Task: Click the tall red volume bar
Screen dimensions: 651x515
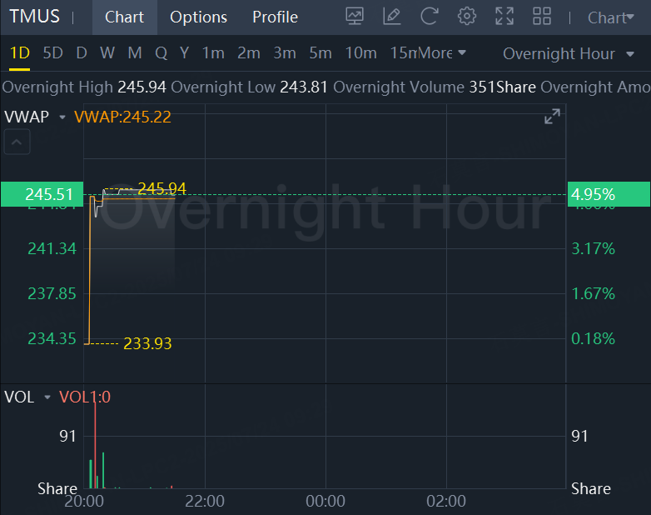Action: click(95, 445)
